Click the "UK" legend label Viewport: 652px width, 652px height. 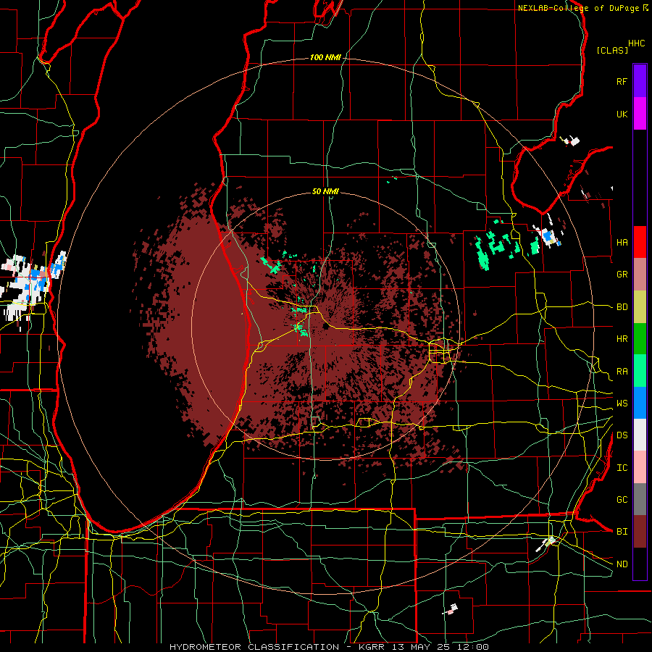(622, 114)
